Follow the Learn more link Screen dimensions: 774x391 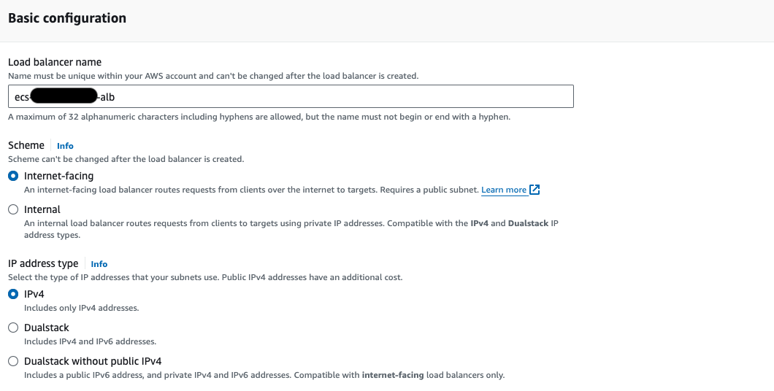pyautogui.click(x=504, y=190)
